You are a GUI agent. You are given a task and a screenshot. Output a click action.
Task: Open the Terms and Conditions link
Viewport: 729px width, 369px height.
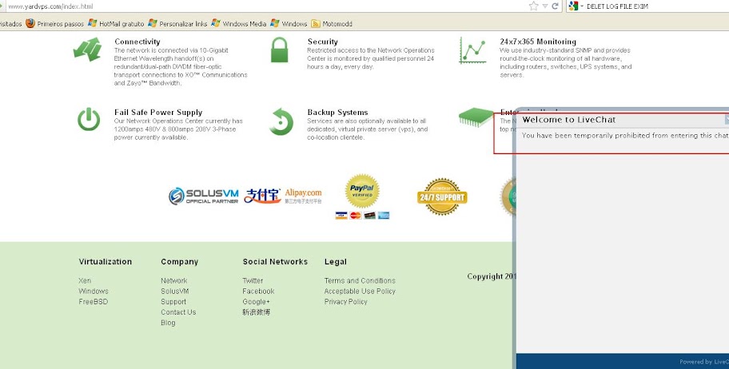click(x=360, y=280)
